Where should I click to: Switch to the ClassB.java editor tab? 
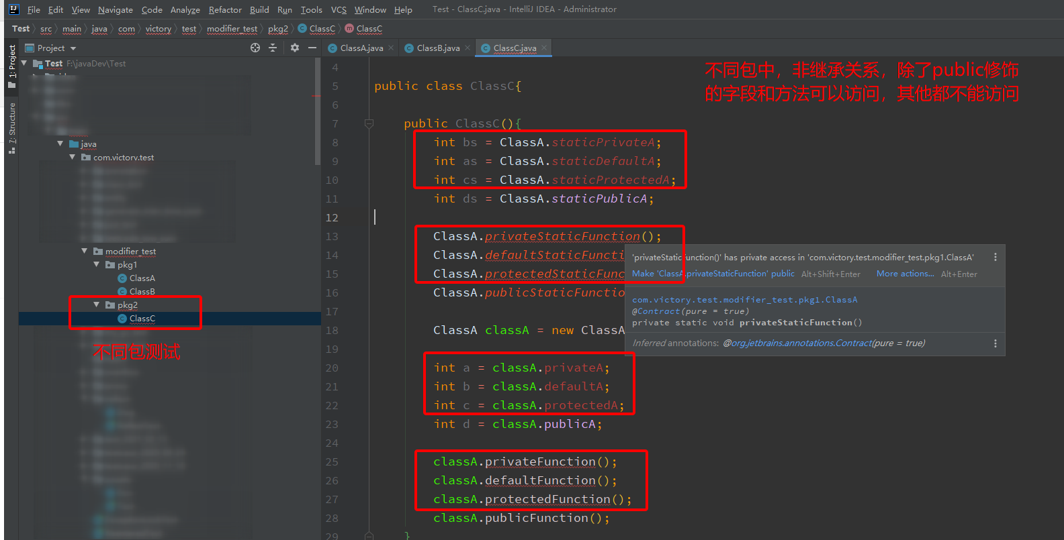click(438, 48)
